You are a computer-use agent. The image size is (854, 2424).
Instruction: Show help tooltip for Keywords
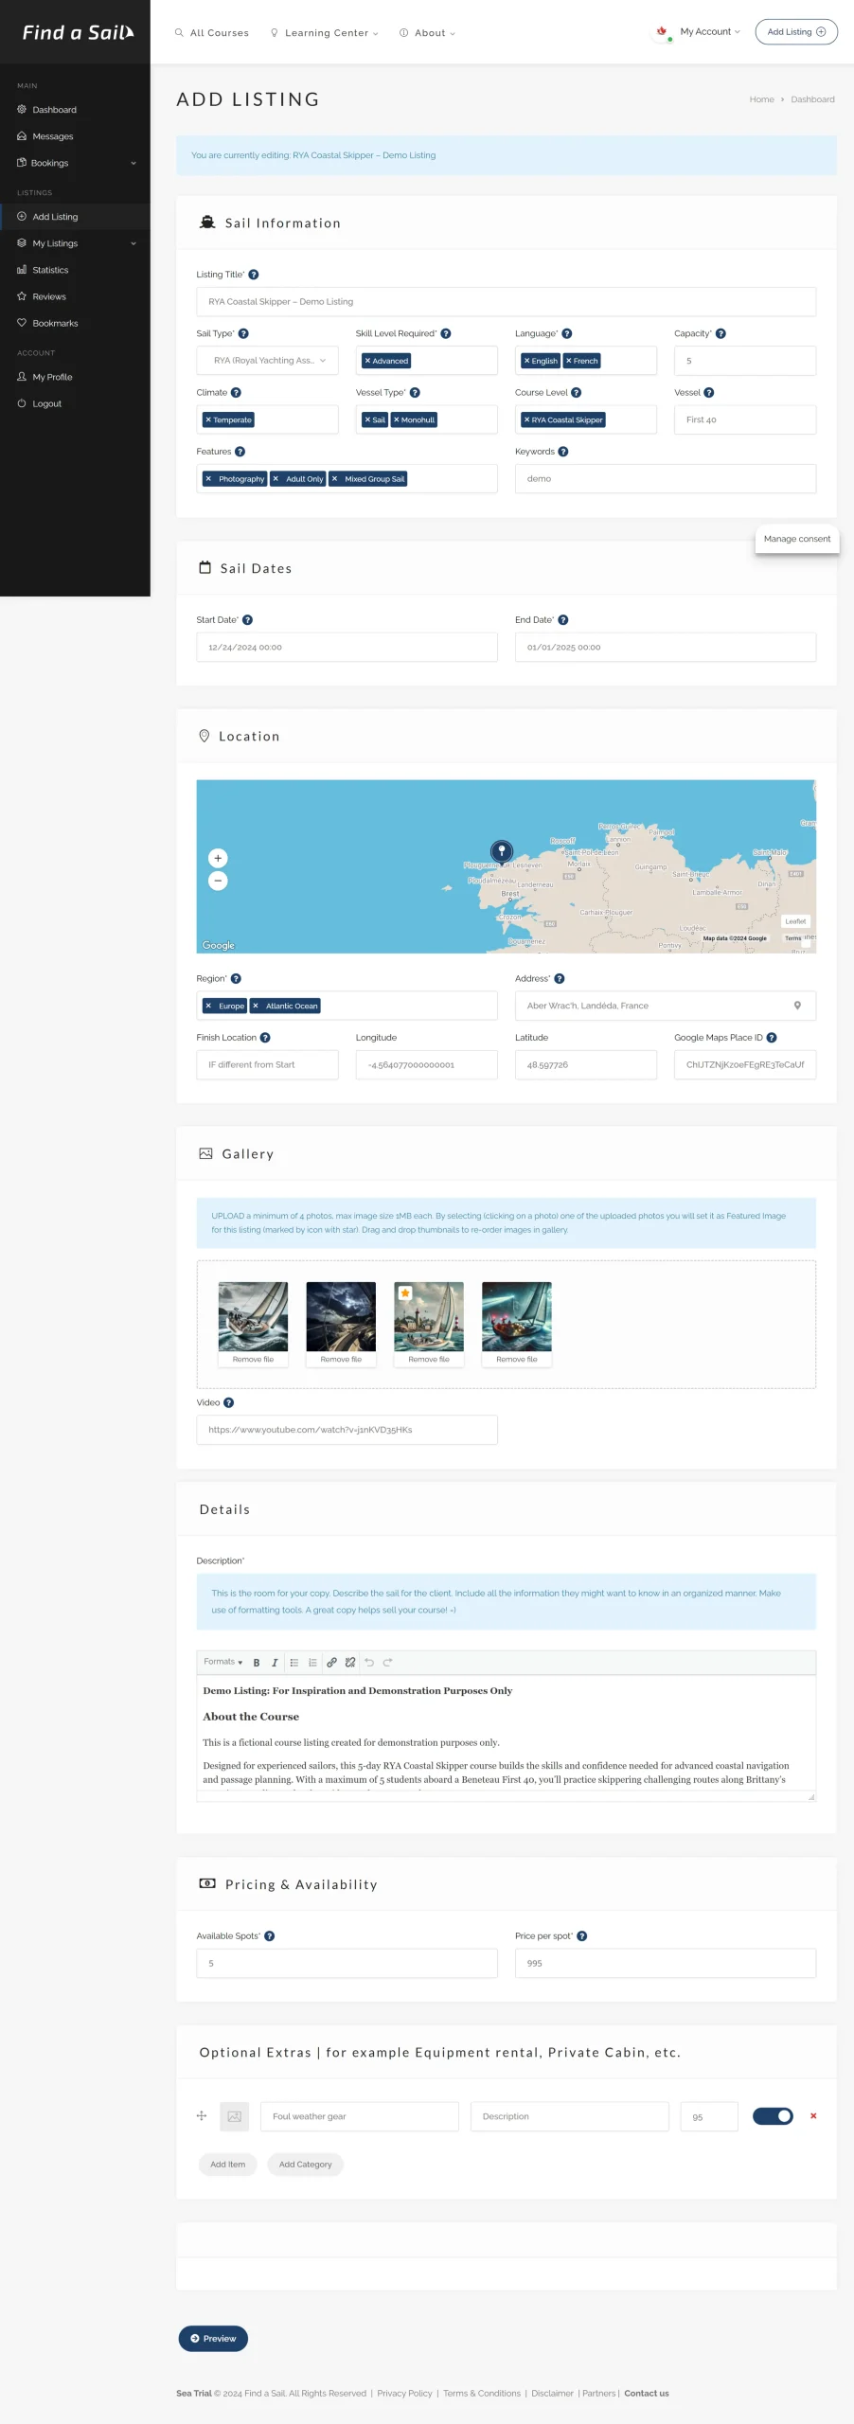563,452
